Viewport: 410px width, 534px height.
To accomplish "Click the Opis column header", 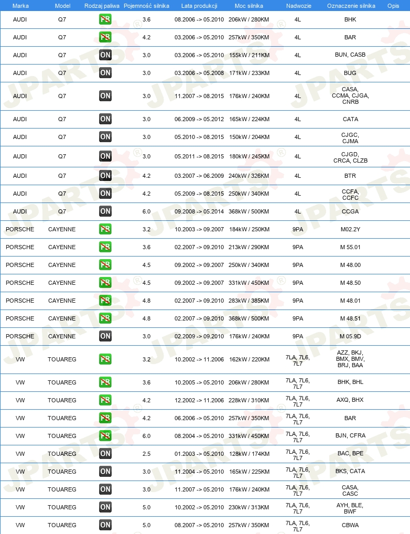I will (393, 6).
